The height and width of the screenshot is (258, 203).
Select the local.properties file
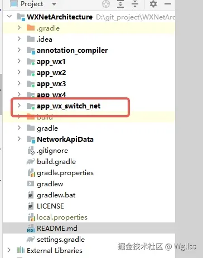point(62,217)
